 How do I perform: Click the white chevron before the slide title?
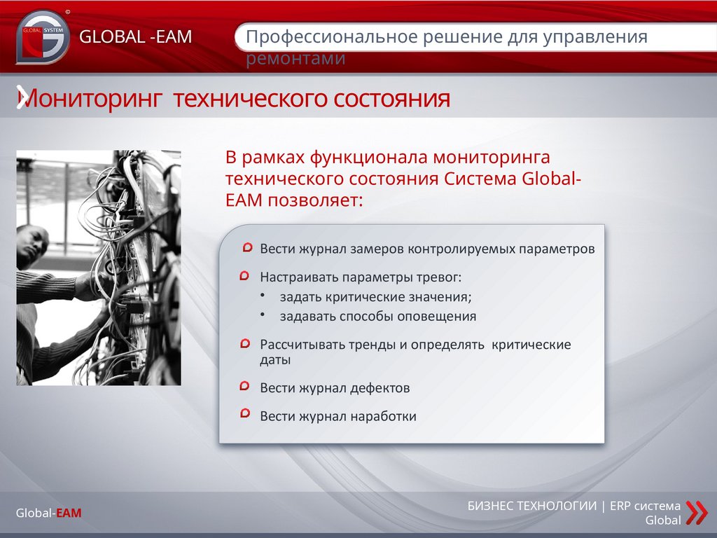[x=22, y=97]
